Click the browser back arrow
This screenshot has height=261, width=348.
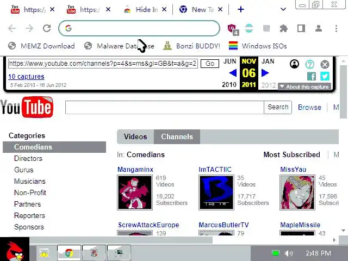point(12,28)
